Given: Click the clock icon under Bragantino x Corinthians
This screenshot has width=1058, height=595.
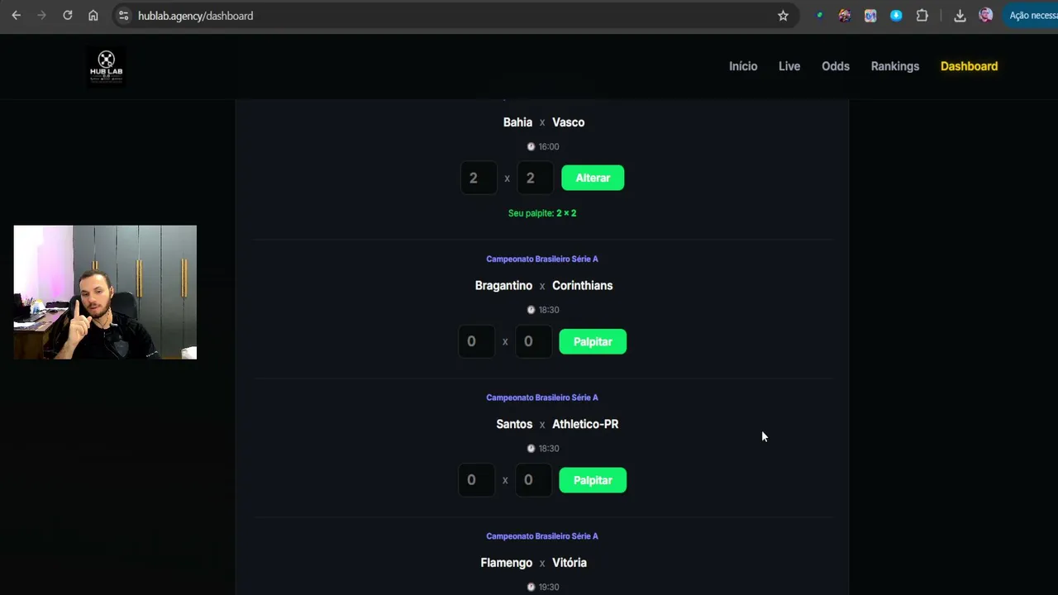Looking at the screenshot, I should click(x=531, y=310).
